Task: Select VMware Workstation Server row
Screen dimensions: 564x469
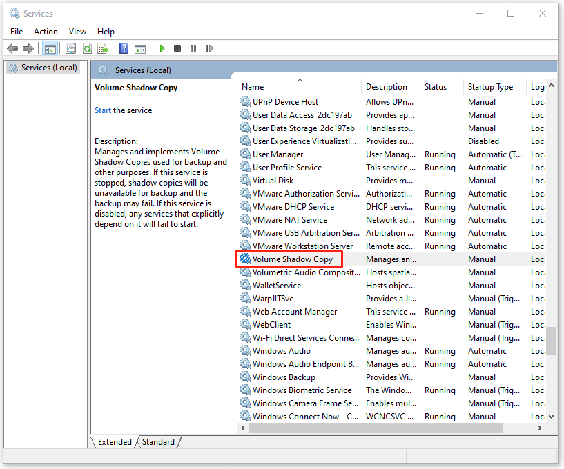Action: click(392, 246)
